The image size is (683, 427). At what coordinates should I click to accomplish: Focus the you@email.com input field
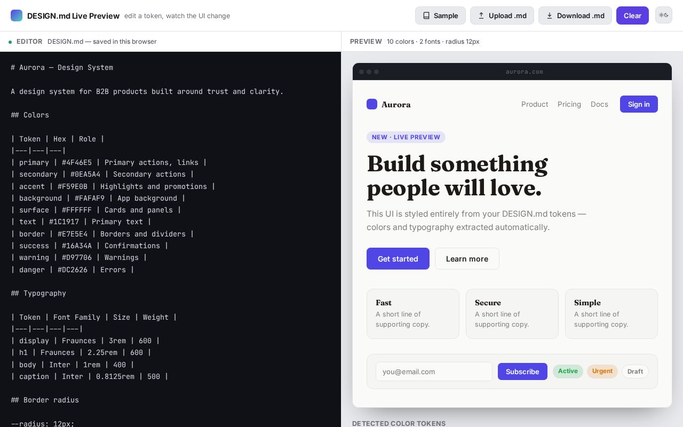click(434, 371)
